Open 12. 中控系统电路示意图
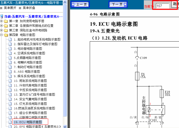The image size is (179, 128). [30, 90]
